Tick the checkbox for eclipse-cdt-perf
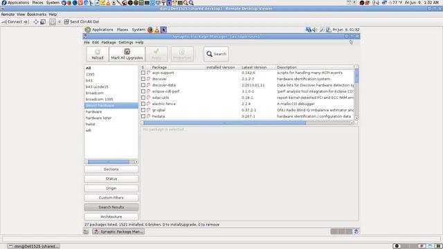The width and height of the screenshot is (443, 249). tap(143, 91)
